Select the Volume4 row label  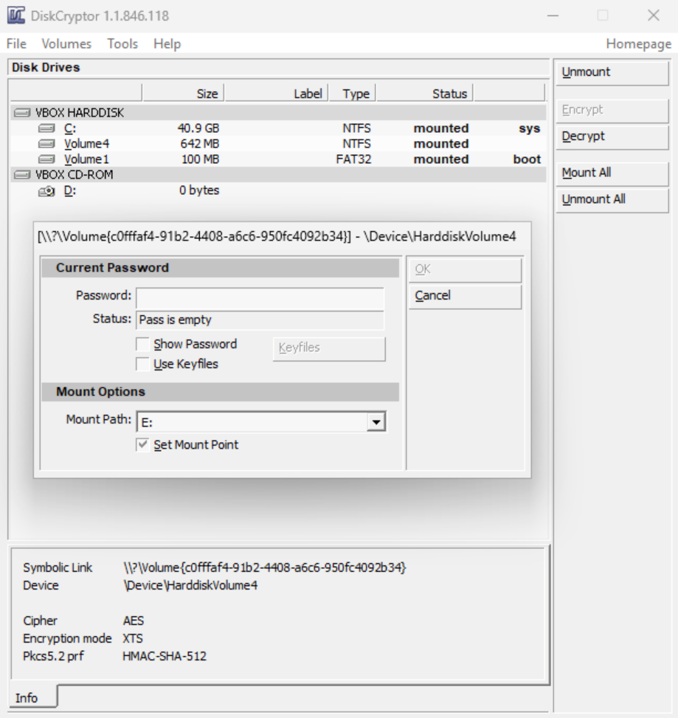(x=86, y=144)
